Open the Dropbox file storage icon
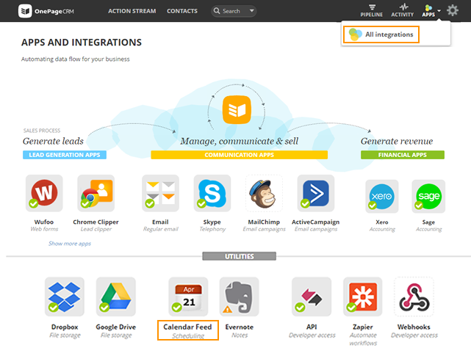Image resolution: width=471 pixels, height=364 pixels. [x=64, y=296]
